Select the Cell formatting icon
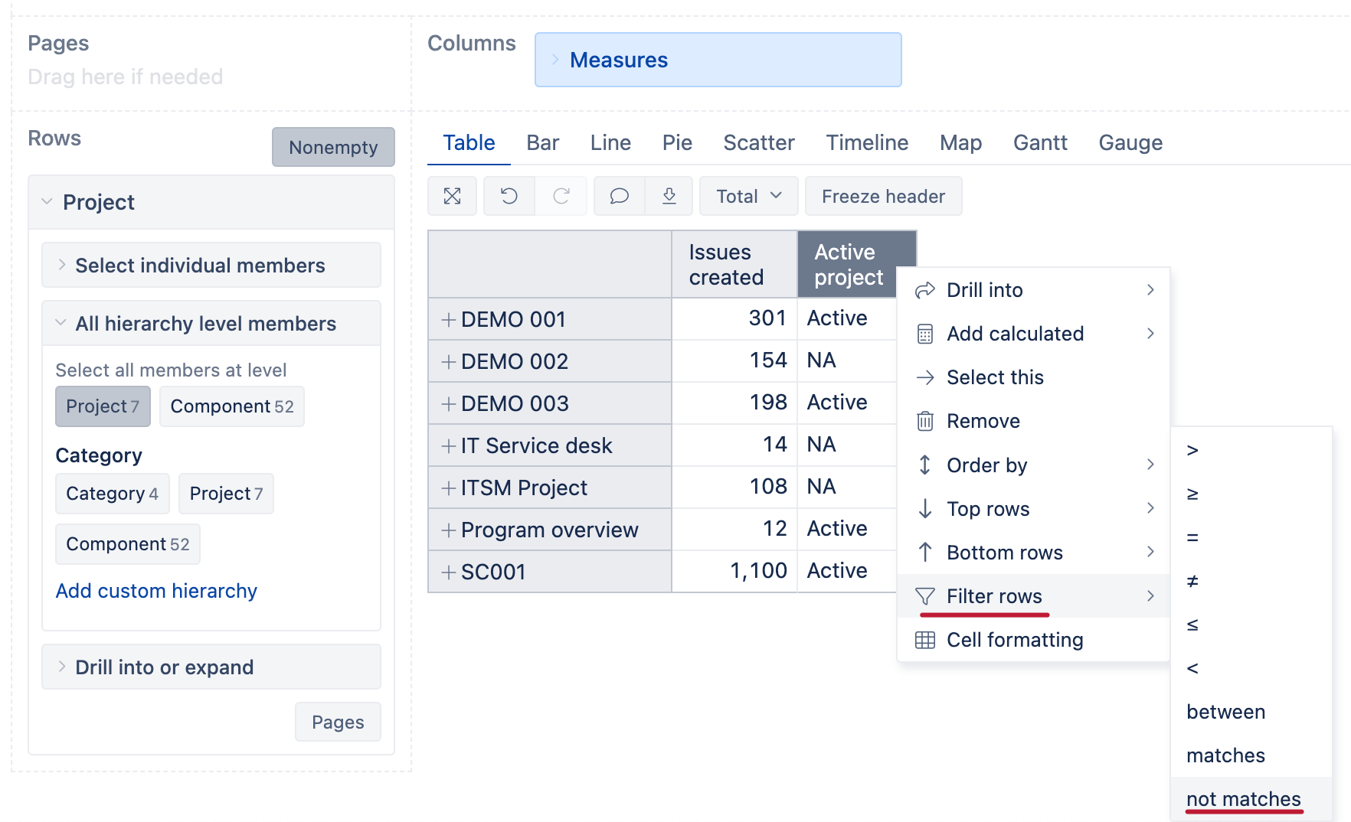 click(x=926, y=640)
